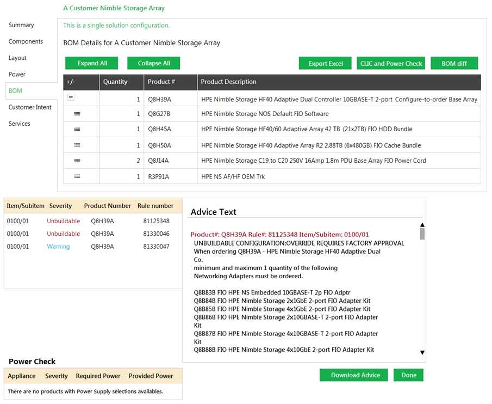
Task: Run CLIC and Power Check
Action: click(x=391, y=63)
